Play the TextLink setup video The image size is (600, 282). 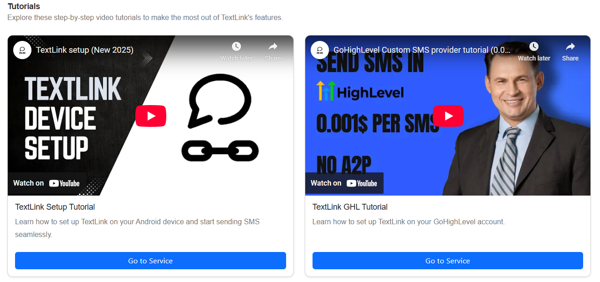point(151,116)
